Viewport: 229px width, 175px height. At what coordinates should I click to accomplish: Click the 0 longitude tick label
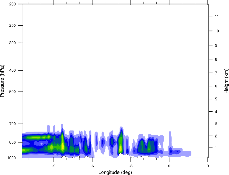coord(169,166)
